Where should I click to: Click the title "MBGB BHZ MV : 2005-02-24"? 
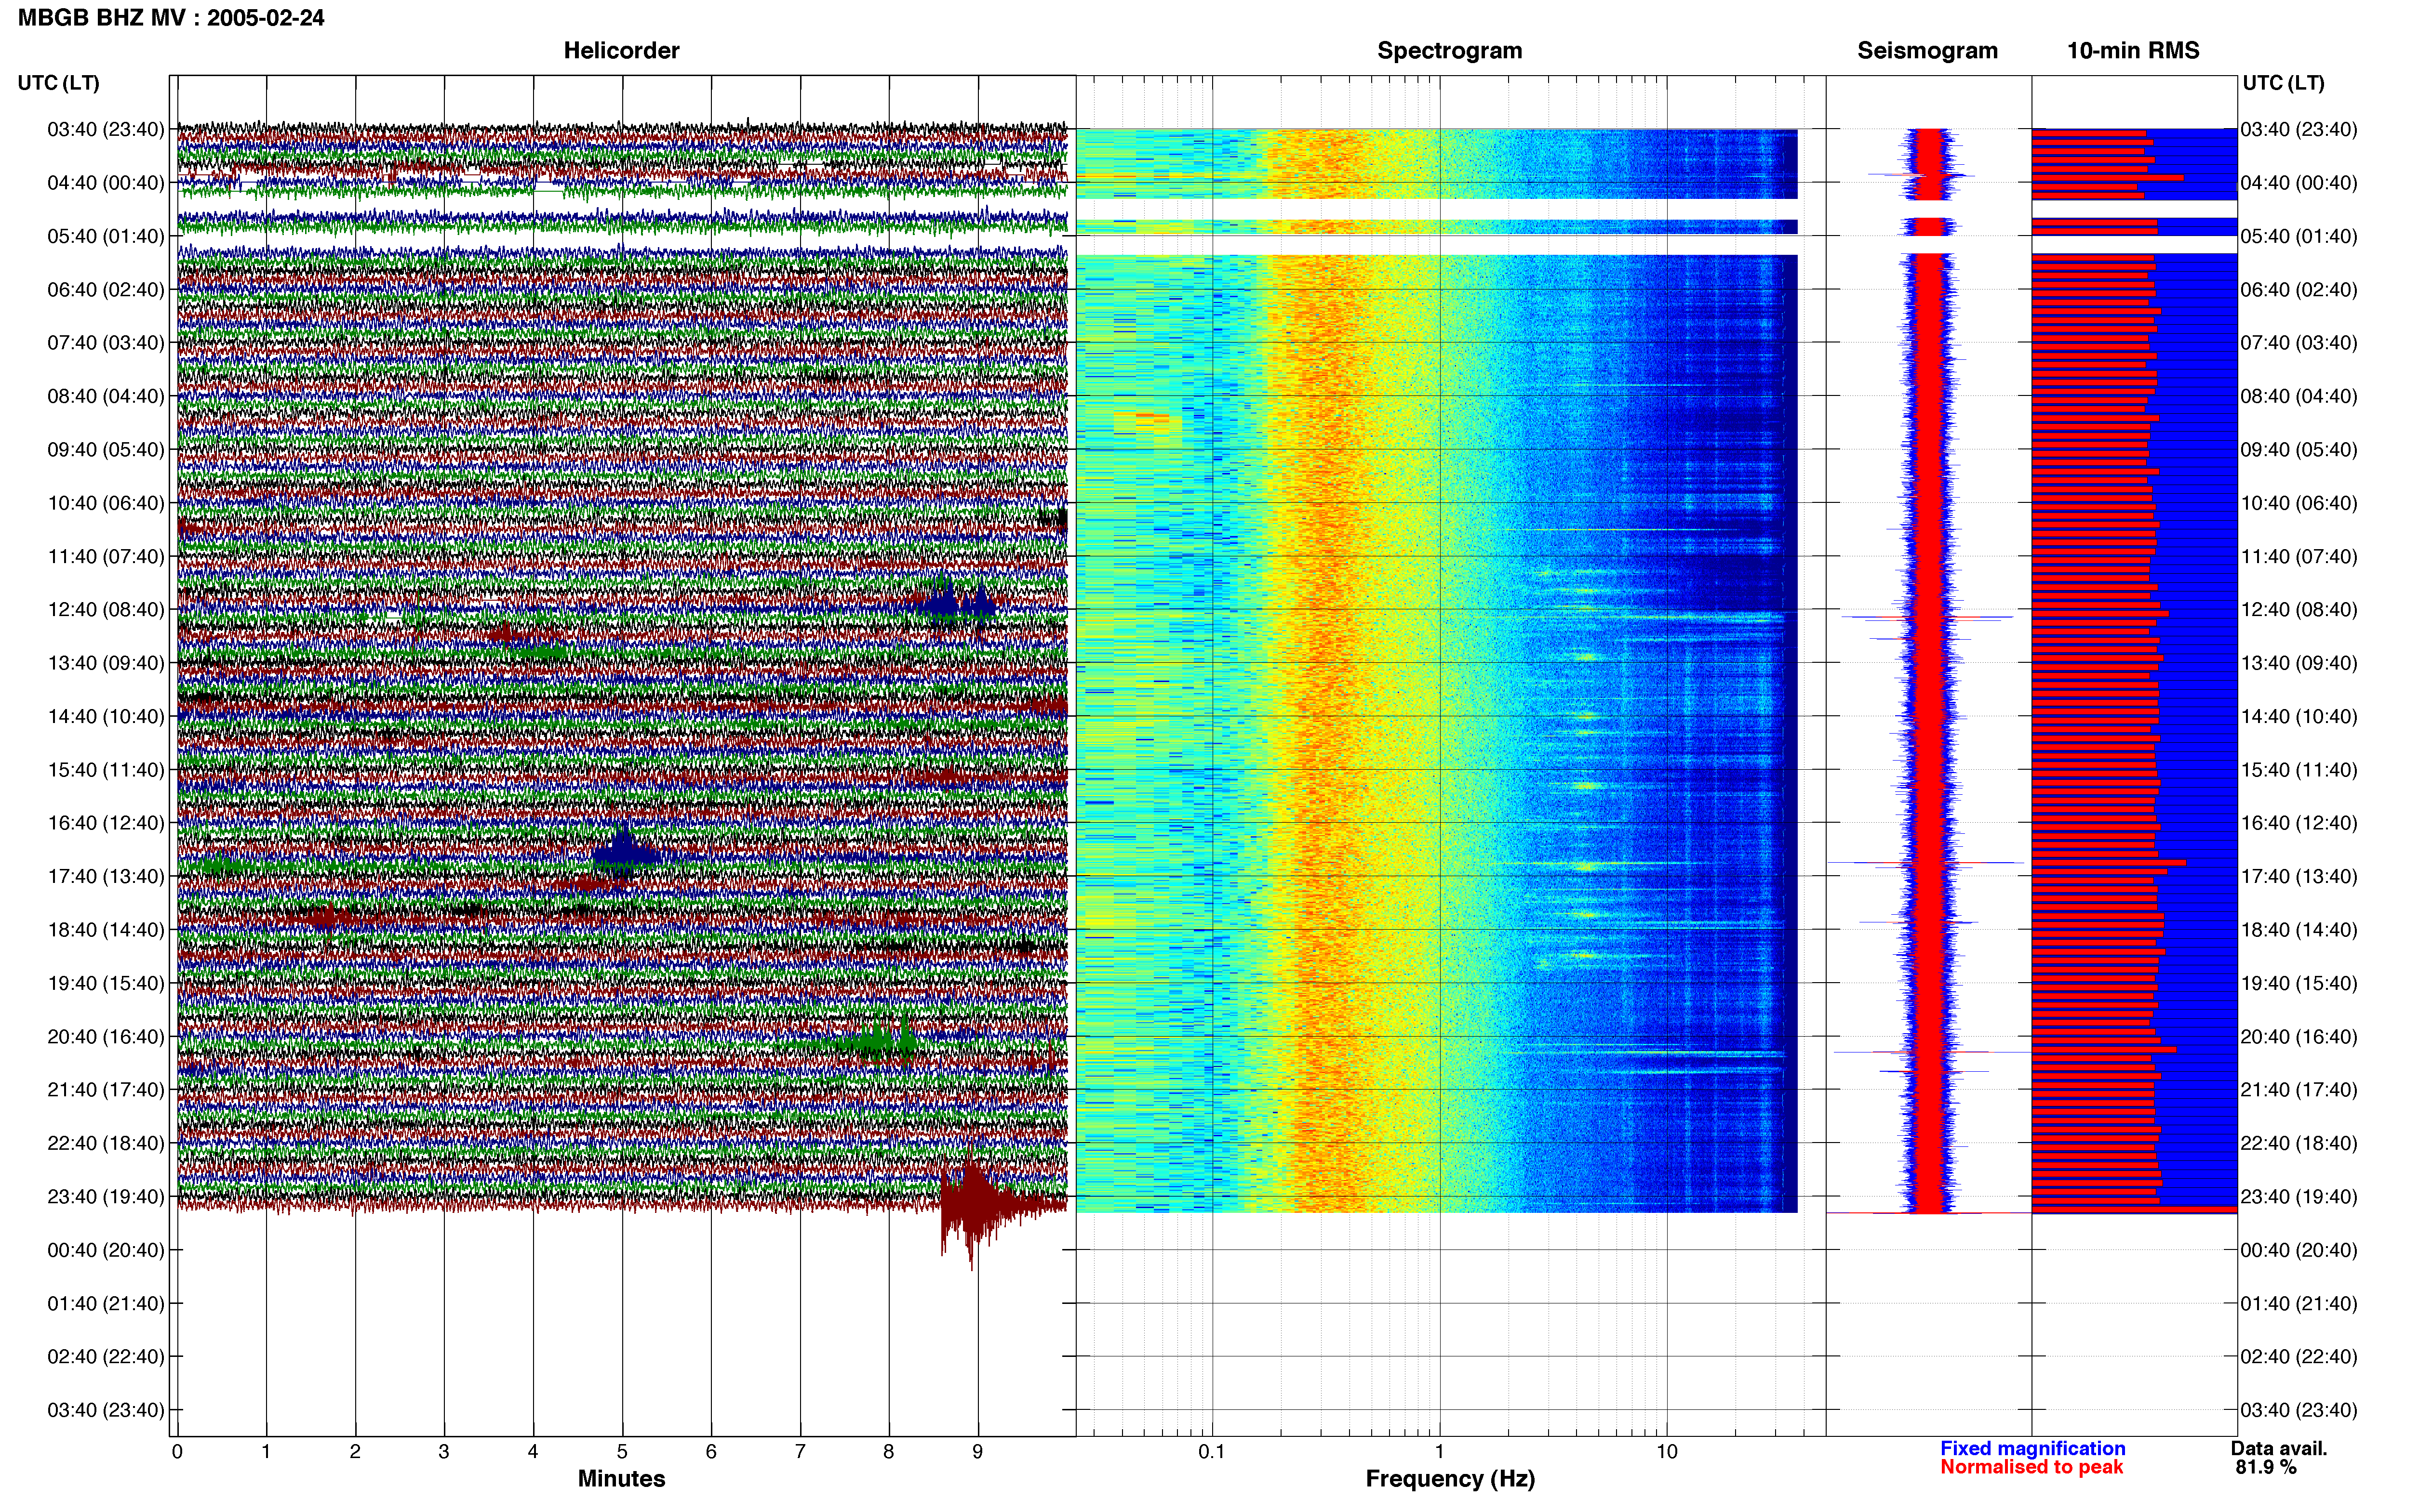(171, 18)
